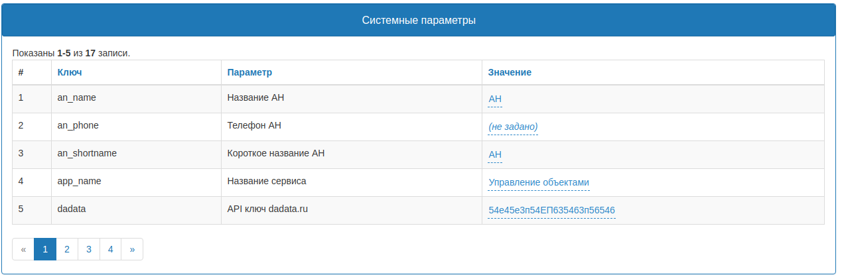Select the Короткое название АН parameter cell
This screenshot has height=277, width=842.
tap(275, 153)
